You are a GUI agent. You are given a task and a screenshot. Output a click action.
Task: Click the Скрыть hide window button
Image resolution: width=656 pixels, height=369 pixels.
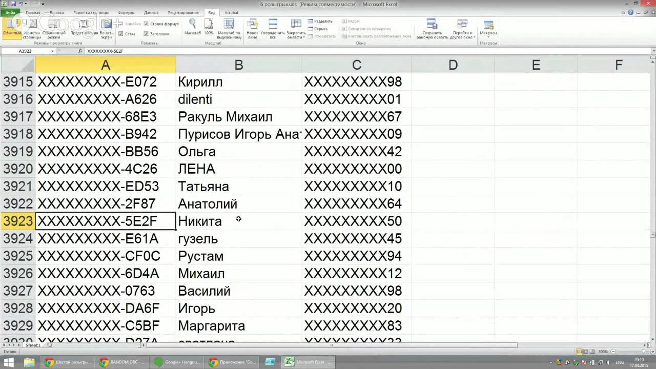point(318,29)
